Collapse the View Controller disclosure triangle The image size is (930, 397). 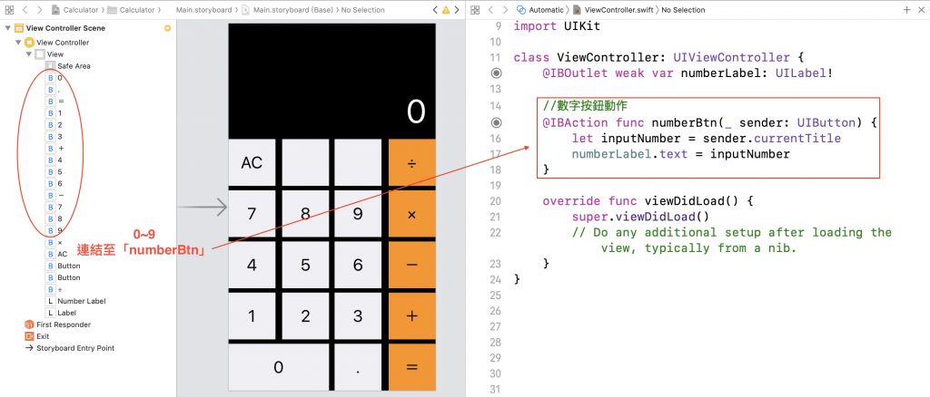pyautogui.click(x=18, y=43)
